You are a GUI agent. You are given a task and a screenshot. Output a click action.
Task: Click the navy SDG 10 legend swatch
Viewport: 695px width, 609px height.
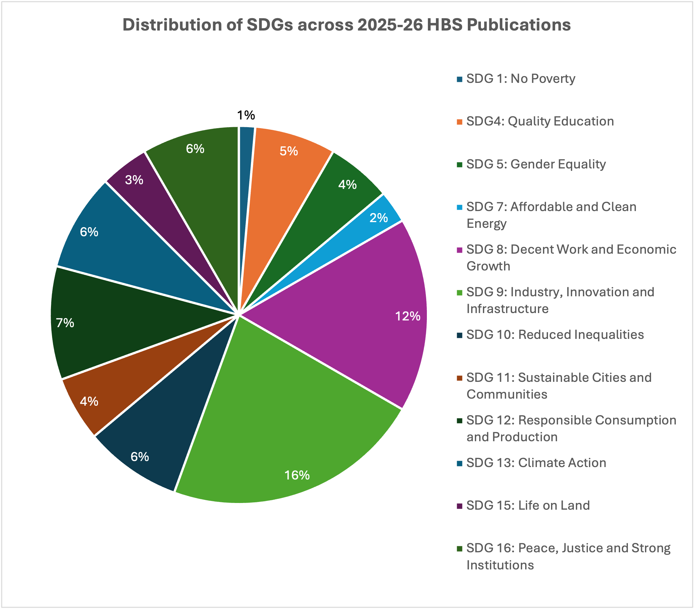(x=459, y=336)
